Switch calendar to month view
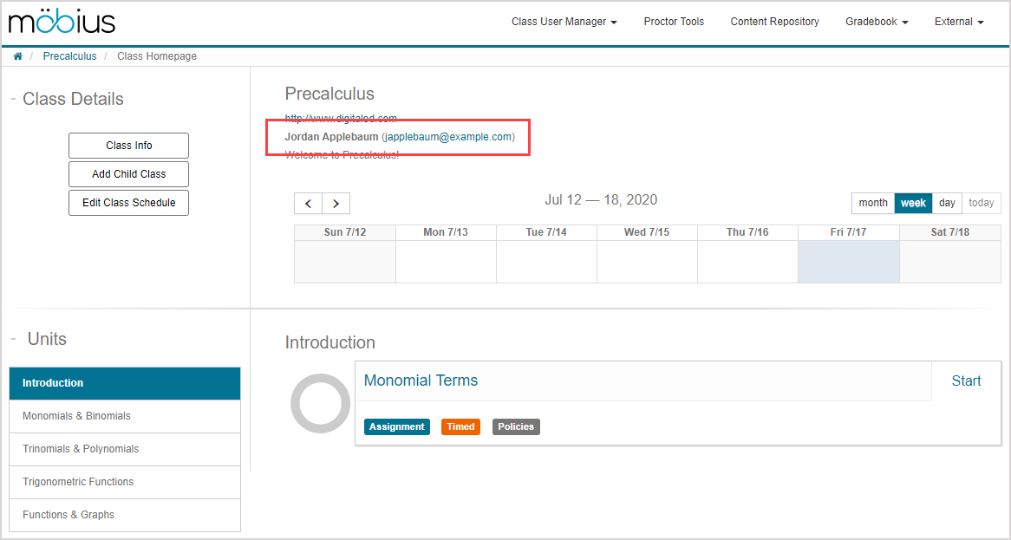 click(x=872, y=203)
